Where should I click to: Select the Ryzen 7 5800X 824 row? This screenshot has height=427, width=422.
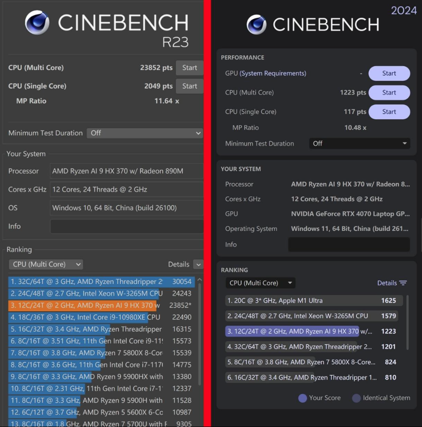point(314,362)
